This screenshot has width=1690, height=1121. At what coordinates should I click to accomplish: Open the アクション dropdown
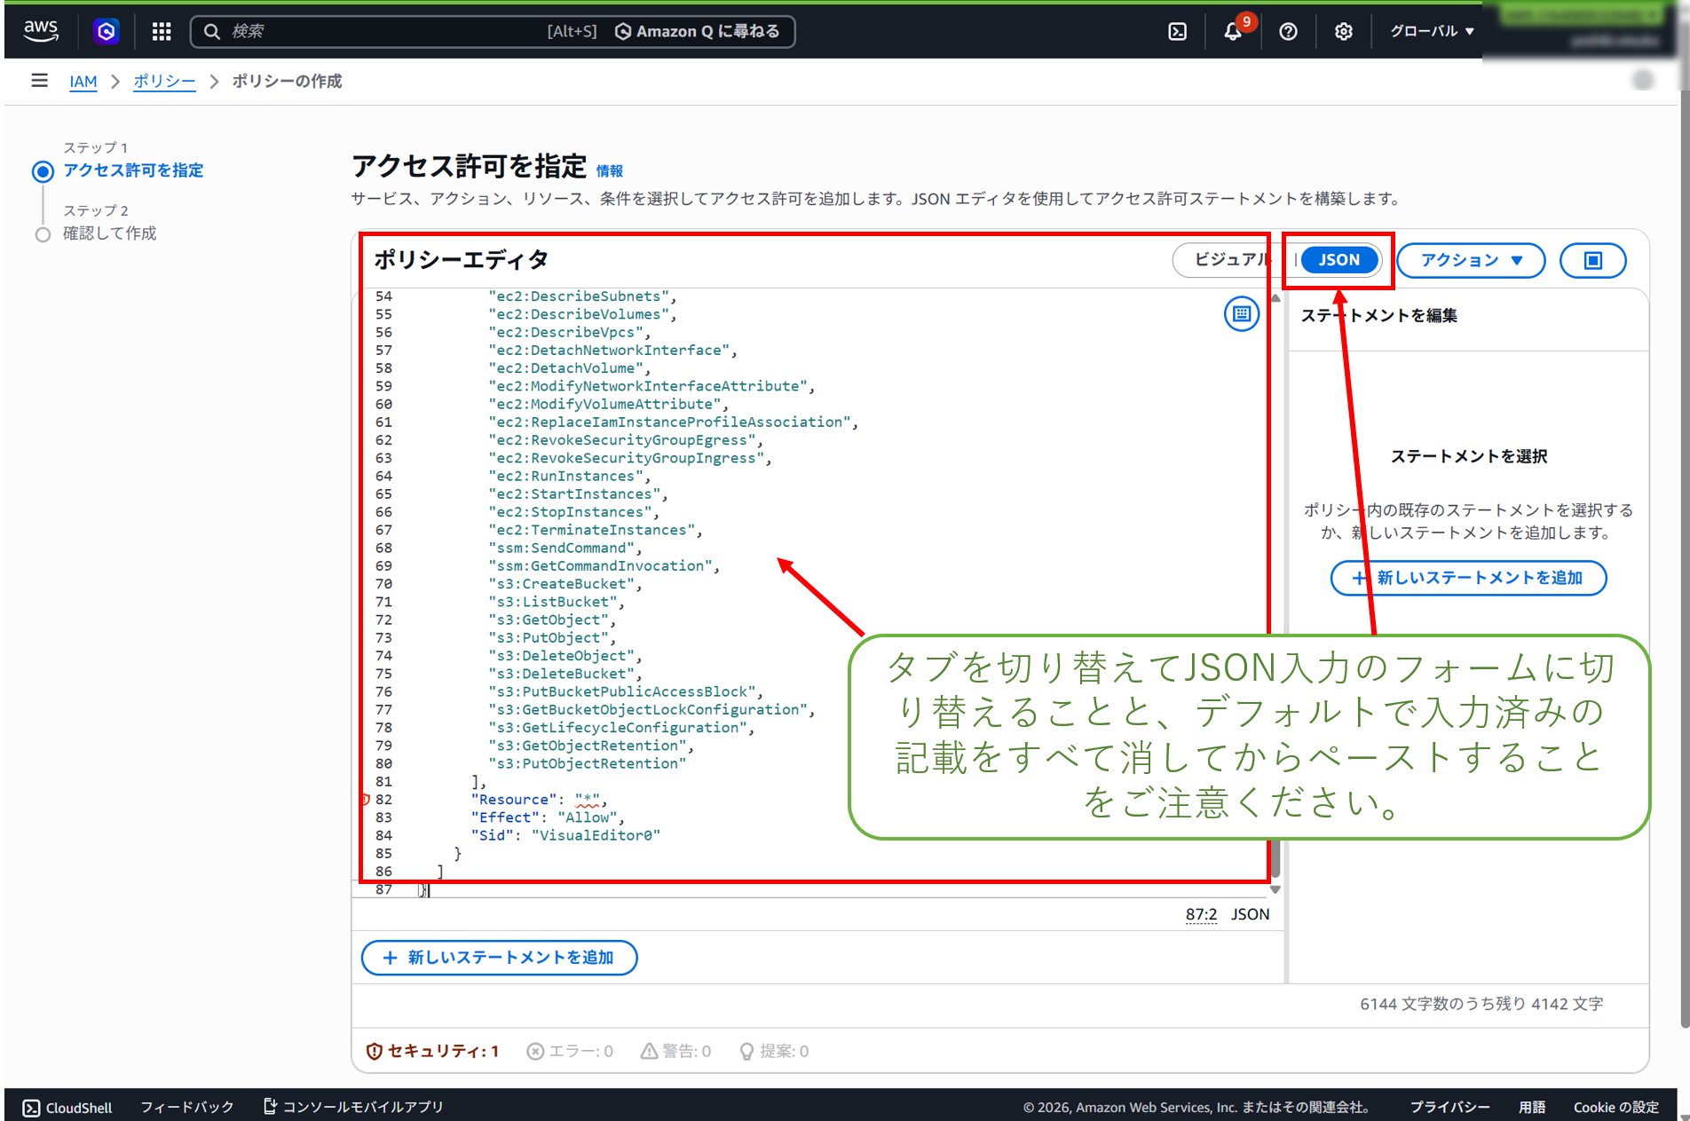[x=1471, y=260]
